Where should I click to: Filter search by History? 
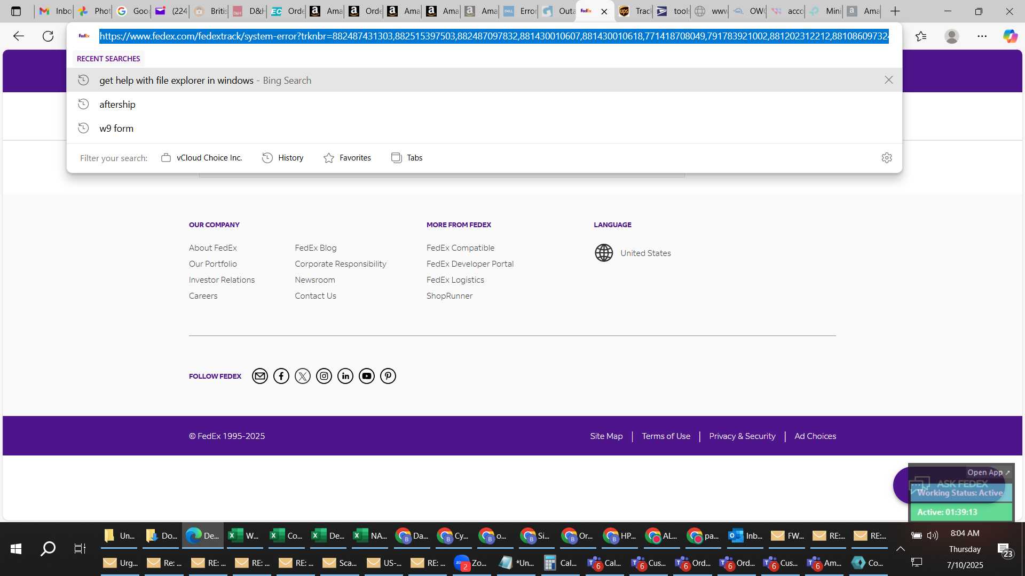283,158
